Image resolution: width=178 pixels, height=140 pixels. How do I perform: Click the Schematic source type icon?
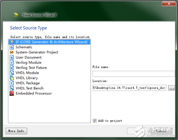[x=12, y=47]
